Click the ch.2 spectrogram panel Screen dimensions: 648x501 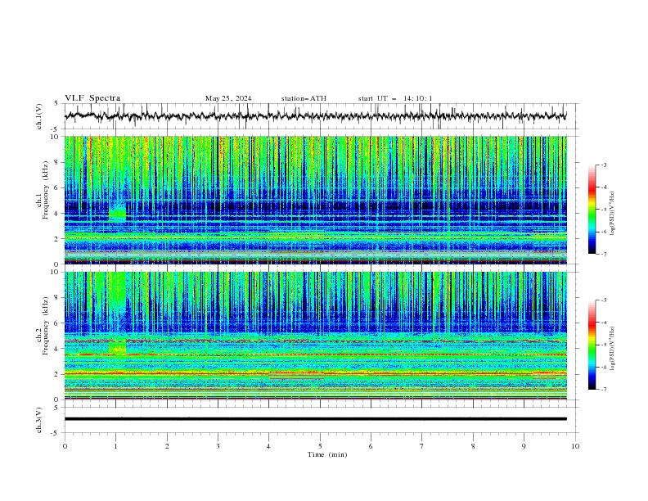[315, 336]
